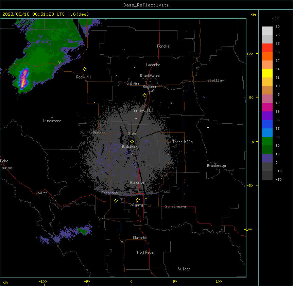Screen dimensions: 293x286
Task: Select the Lacombe city label
Action: pyautogui.click(x=153, y=65)
